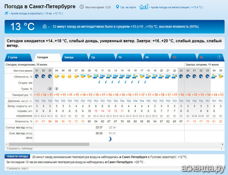
Task: Click the Новости погоды label
Action: [17, 156]
